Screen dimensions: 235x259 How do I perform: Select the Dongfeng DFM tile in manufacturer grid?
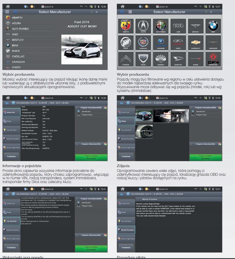pyautogui.click(x=213, y=59)
